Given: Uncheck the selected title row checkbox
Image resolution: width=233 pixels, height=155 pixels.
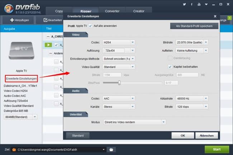Looking at the screenshot, I should pyautogui.click(x=56, y=45).
